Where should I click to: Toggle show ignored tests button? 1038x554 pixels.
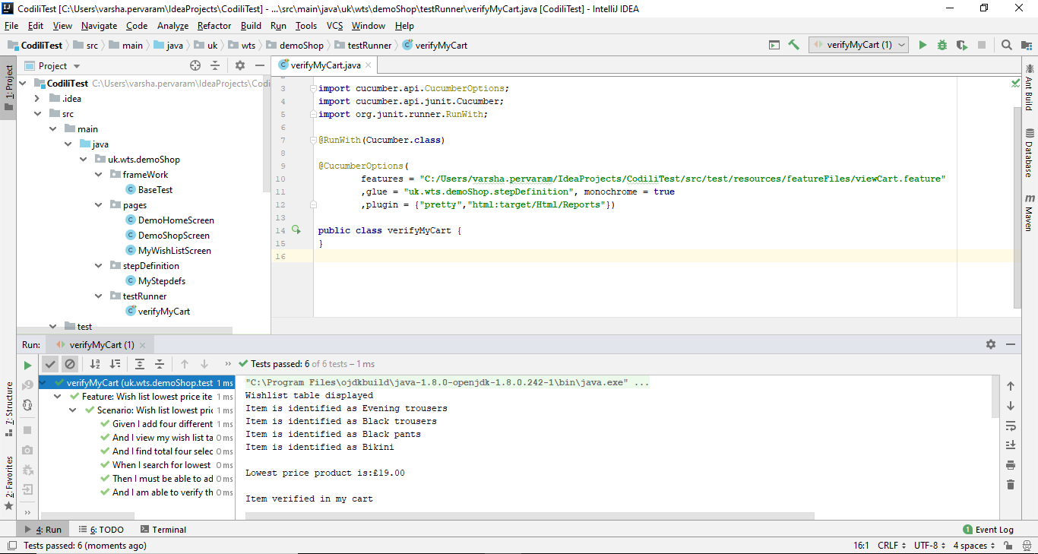pyautogui.click(x=70, y=364)
